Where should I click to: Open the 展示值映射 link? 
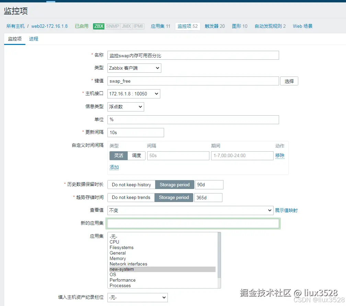point(286,211)
